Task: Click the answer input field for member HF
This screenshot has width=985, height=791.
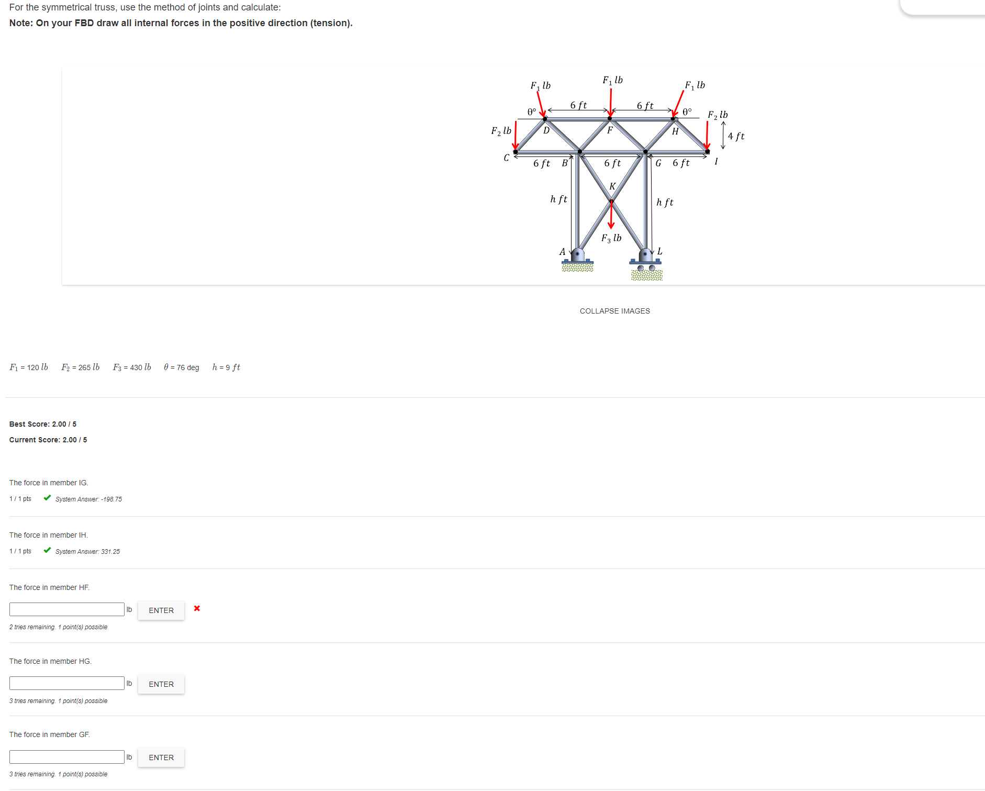Action: 66,609
